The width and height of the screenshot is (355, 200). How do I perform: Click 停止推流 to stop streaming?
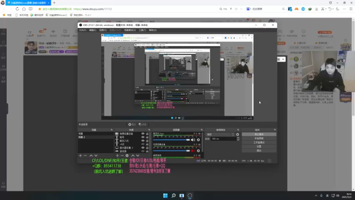(259, 135)
